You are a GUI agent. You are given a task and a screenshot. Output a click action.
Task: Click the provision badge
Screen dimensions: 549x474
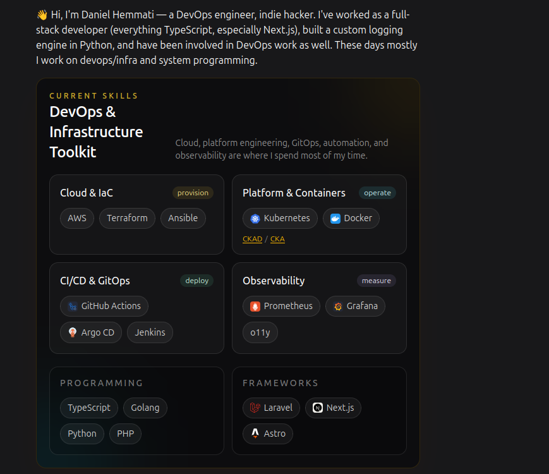(193, 193)
